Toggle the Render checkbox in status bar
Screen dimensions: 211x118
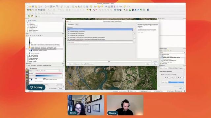click(x=169, y=91)
